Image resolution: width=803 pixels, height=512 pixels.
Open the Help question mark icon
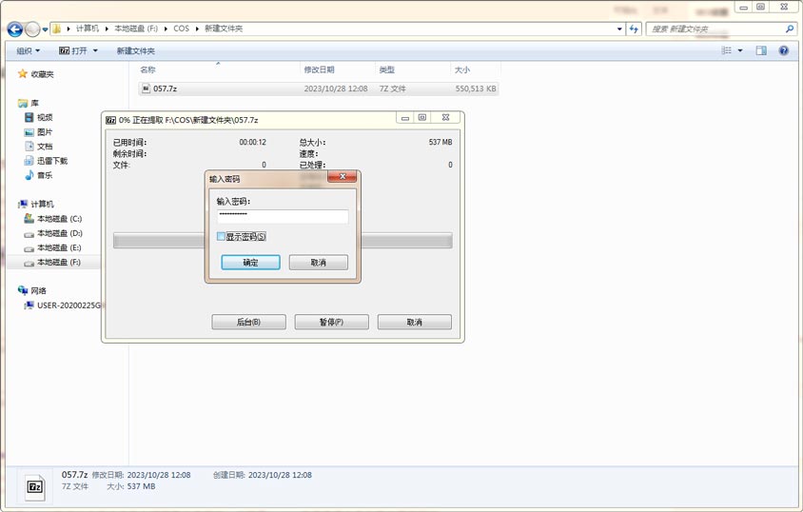point(784,50)
